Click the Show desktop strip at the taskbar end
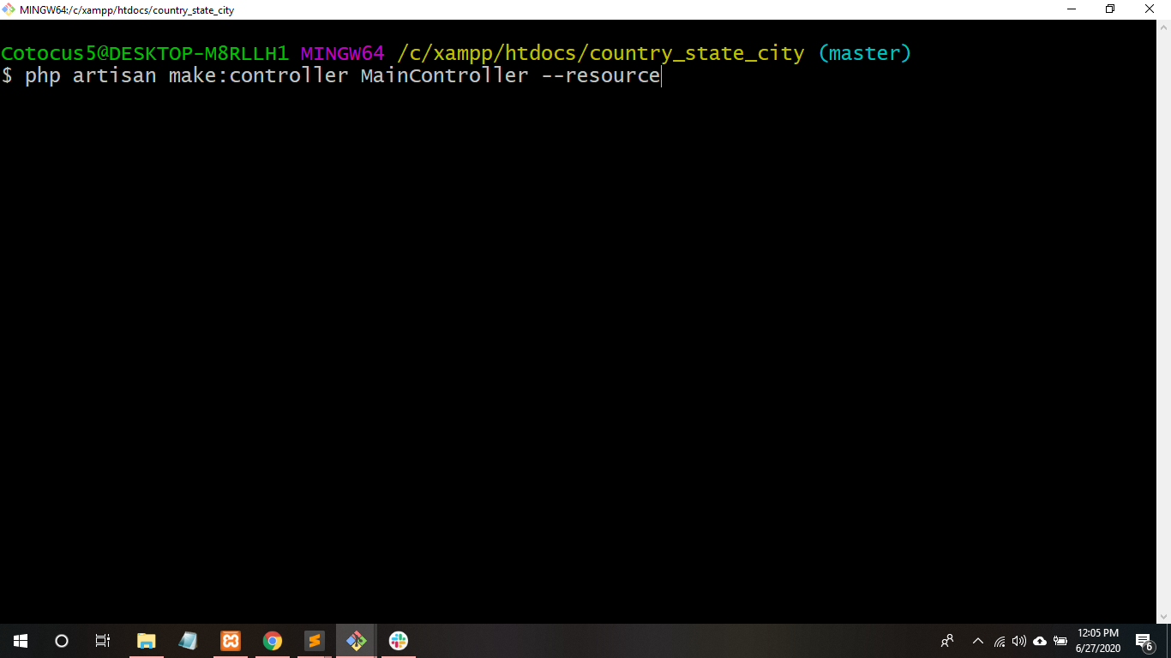 (x=1168, y=641)
